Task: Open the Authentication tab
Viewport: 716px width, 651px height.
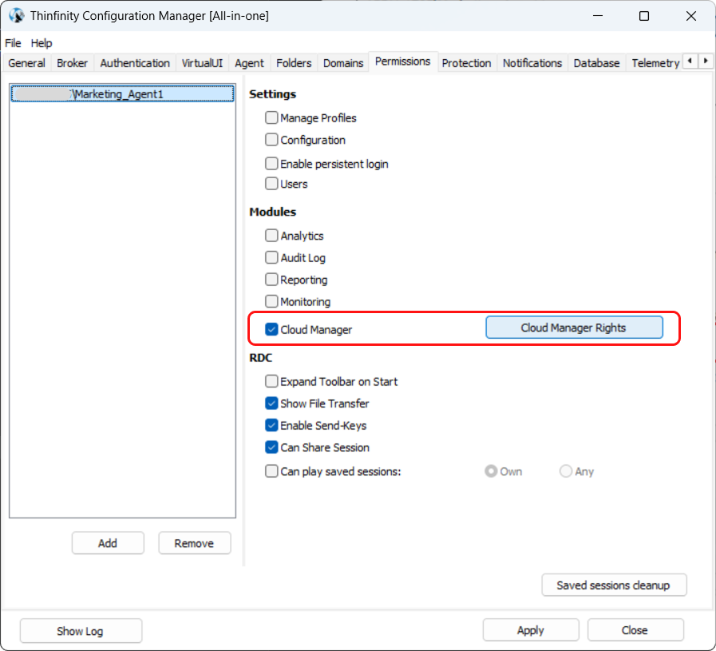Action: pos(135,63)
